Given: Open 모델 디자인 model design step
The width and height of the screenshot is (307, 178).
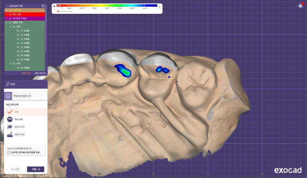Looking at the screenshot, I should pos(10,134).
